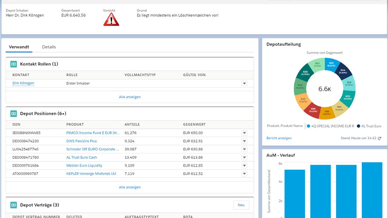Image resolution: width=388 pixels, height=218 pixels.
Task: Click Gesamtwert value EUR 6.640,56
Action: (74, 15)
